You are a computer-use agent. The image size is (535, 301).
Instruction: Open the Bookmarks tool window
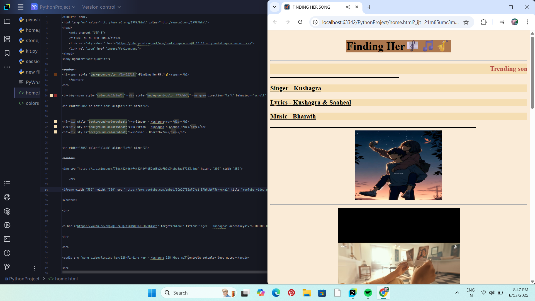(x=7, y=53)
